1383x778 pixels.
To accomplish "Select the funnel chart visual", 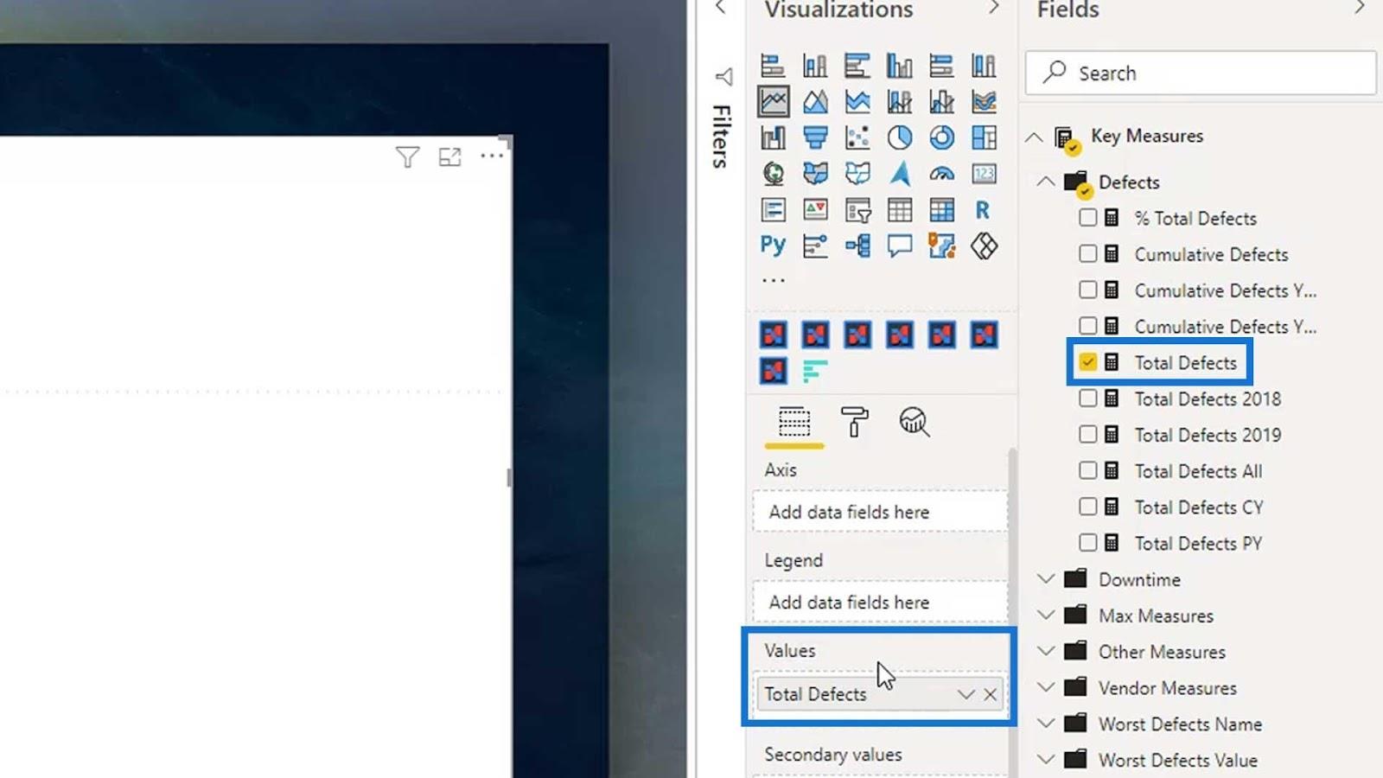I will pyautogui.click(x=815, y=137).
